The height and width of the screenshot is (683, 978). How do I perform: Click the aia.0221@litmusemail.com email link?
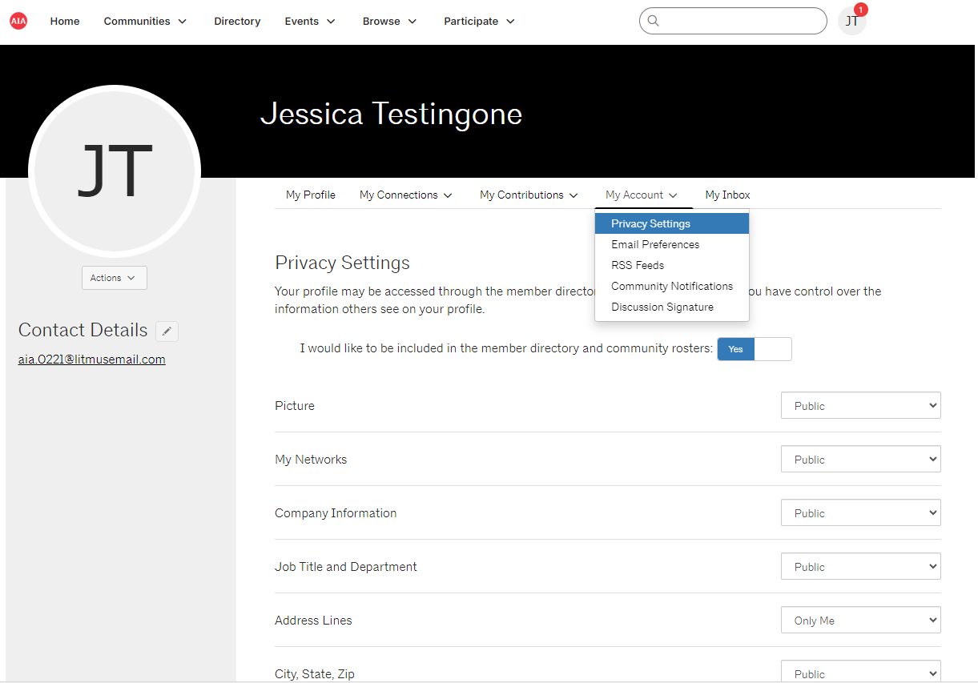(91, 359)
